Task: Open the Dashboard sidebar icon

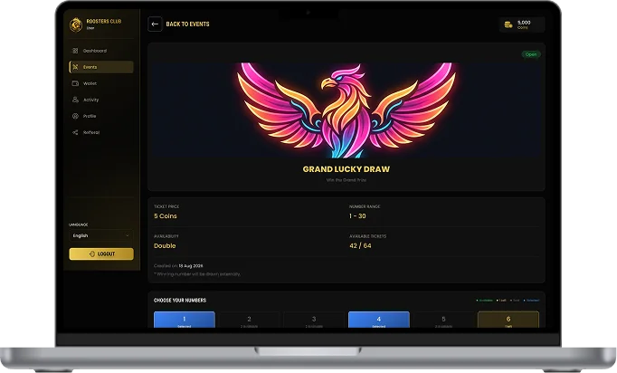Action: pos(75,51)
